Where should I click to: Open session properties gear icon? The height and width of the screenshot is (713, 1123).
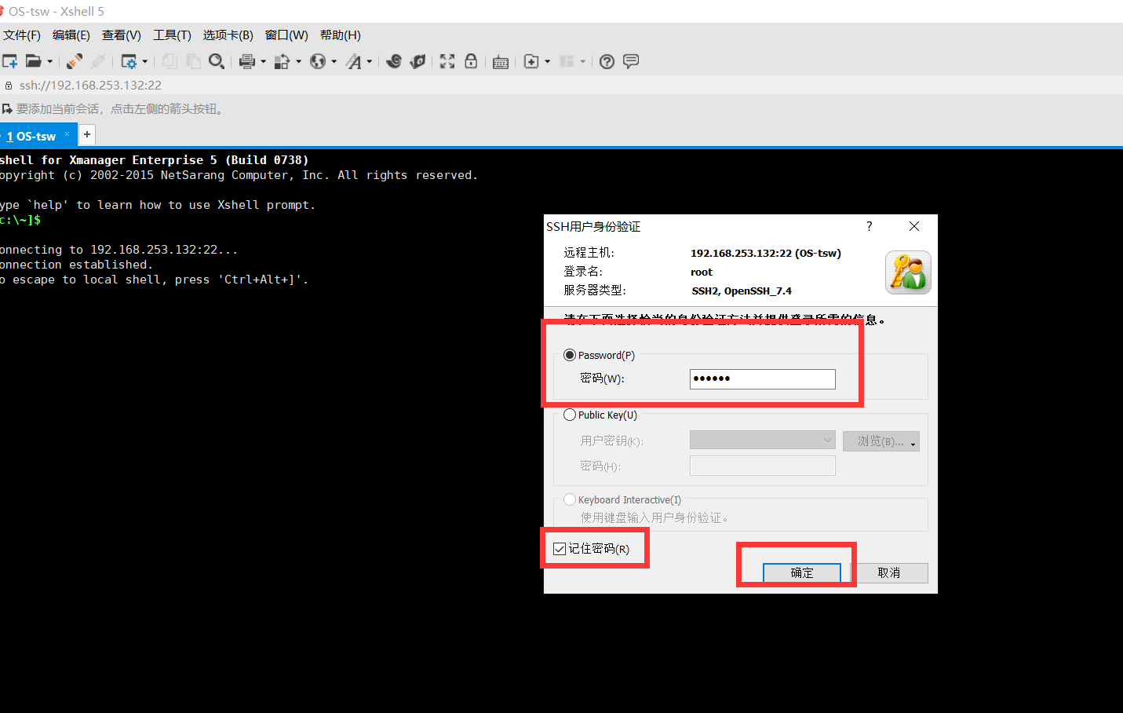(129, 61)
